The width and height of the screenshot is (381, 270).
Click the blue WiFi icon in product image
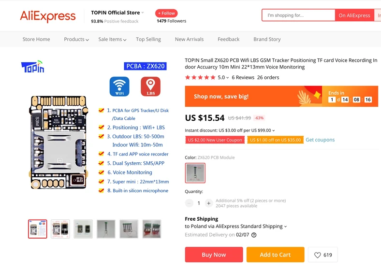[119, 86]
